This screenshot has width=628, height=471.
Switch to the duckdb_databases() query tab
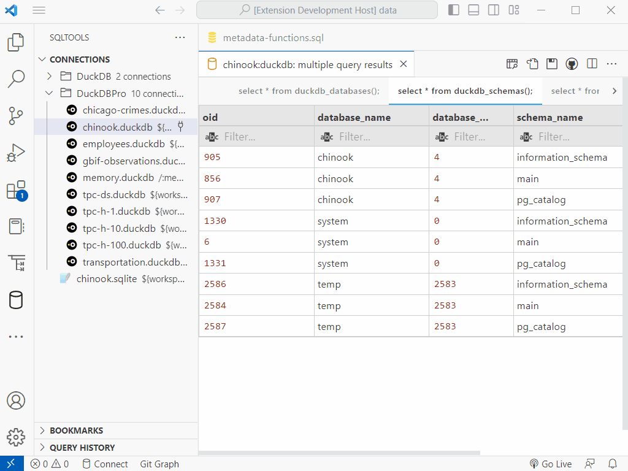pyautogui.click(x=308, y=91)
